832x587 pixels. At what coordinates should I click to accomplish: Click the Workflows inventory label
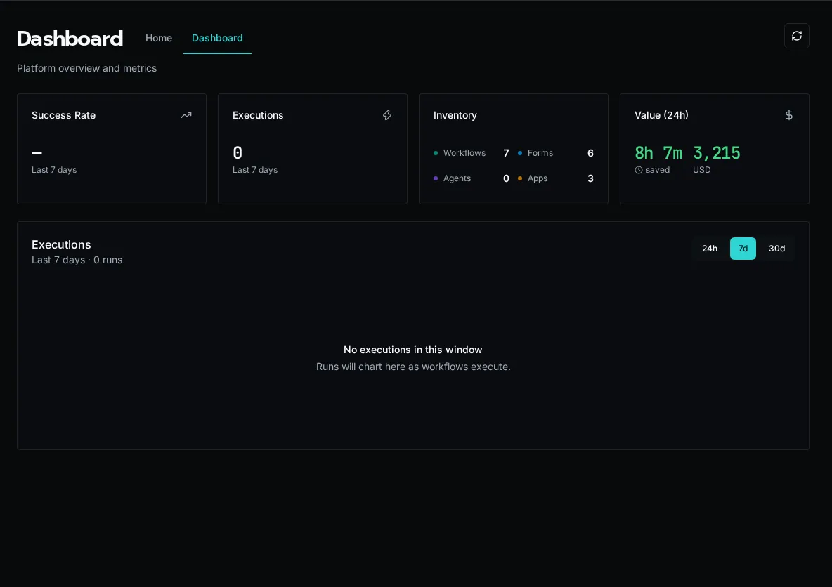(x=464, y=153)
